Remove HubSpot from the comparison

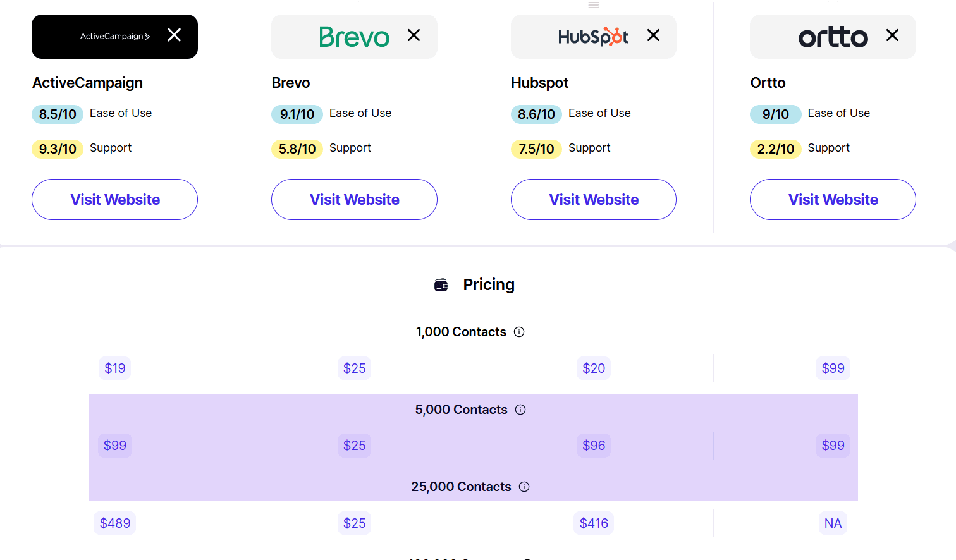click(653, 35)
